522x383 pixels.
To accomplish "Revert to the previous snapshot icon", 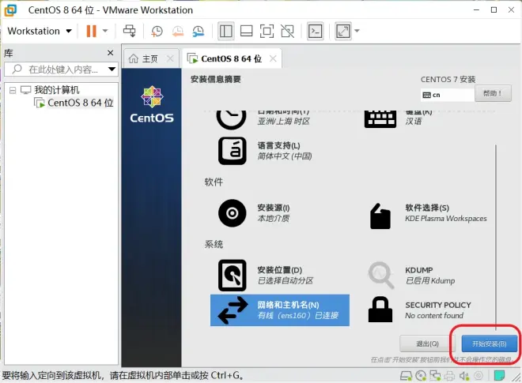I will 177,32.
